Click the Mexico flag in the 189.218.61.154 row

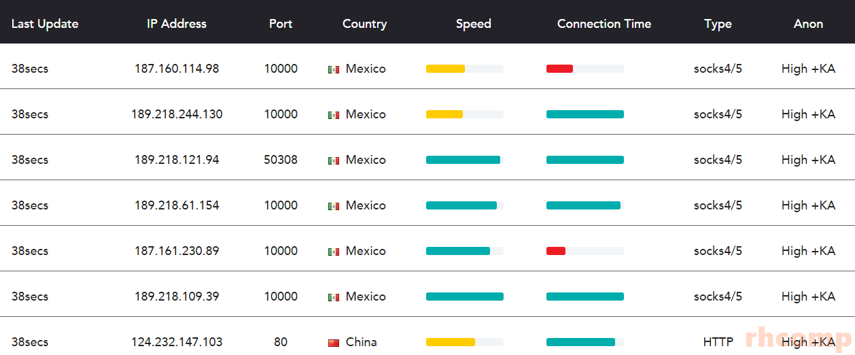333,206
